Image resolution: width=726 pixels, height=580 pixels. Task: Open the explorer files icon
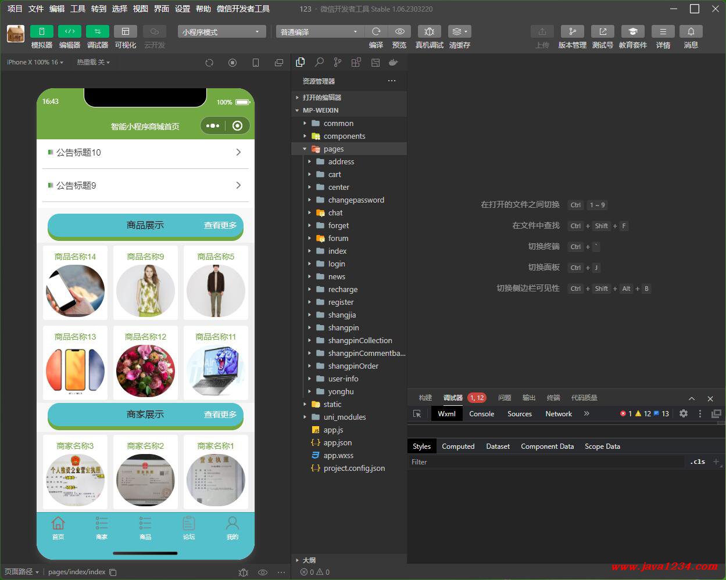[x=301, y=62]
